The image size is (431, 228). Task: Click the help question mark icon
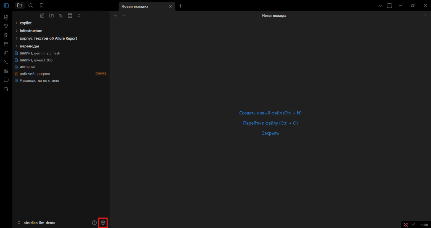[94, 223]
